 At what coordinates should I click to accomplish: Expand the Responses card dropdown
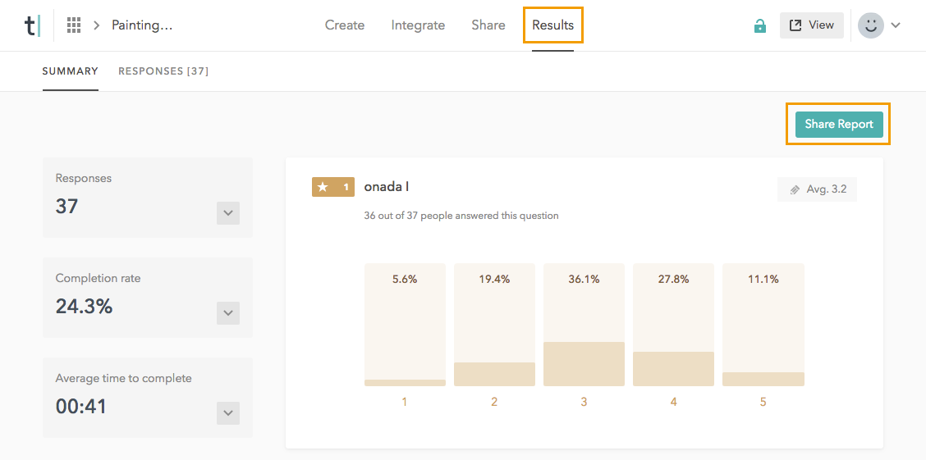[228, 213]
